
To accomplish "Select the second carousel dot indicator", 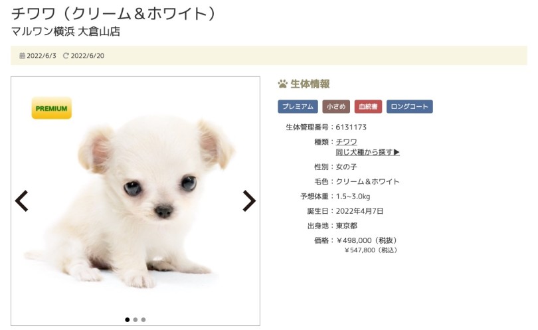I will pyautogui.click(x=135, y=320).
